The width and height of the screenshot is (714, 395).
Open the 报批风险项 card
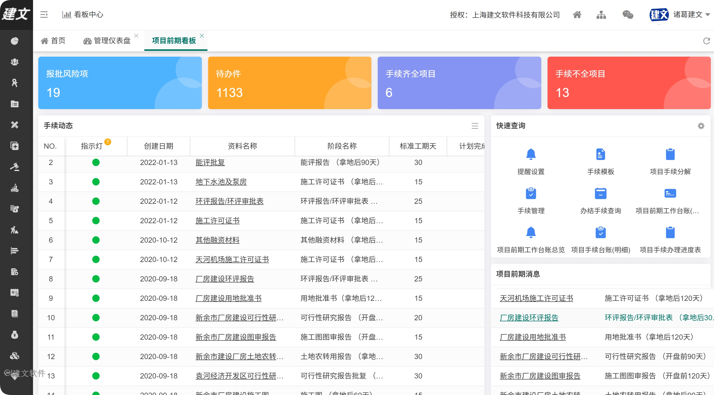tap(120, 83)
